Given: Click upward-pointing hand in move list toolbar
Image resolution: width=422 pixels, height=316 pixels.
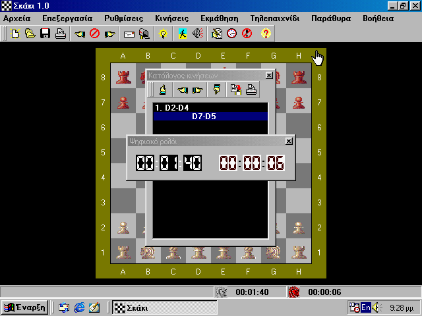Looking at the screenshot, I should 163,90.
